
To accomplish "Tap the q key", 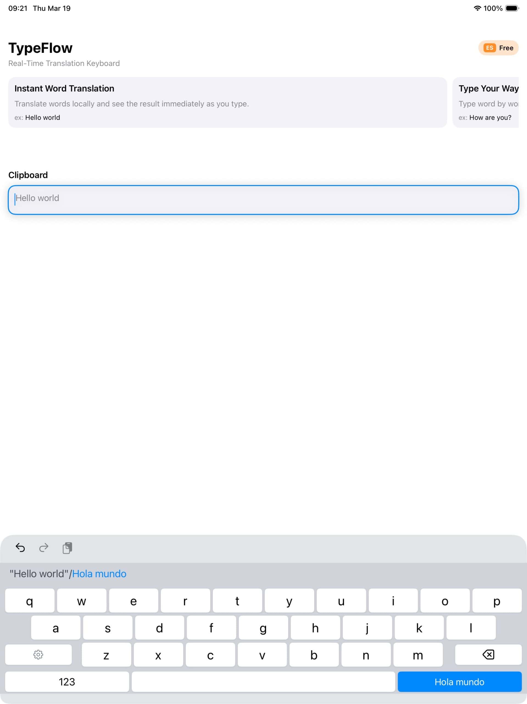I will [x=30, y=601].
